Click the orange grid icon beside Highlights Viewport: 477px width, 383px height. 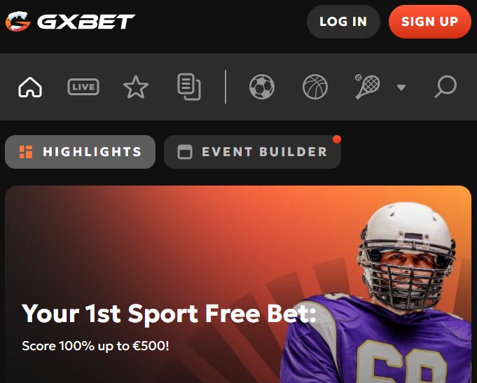pos(26,152)
